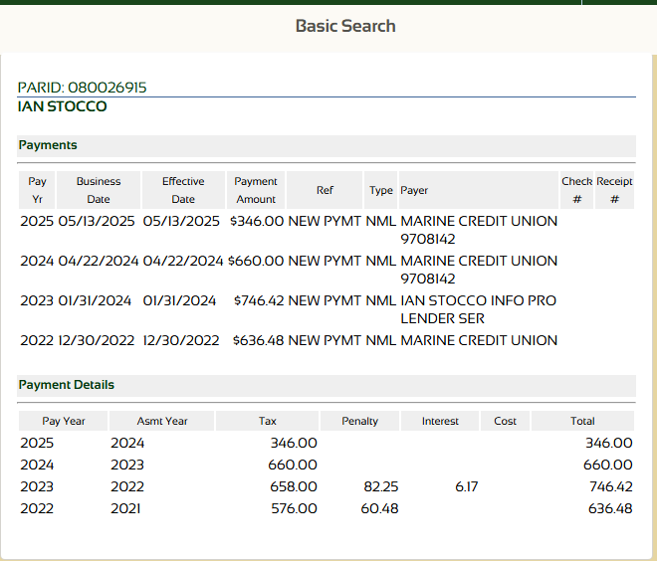This screenshot has width=657, height=561.
Task: Click the Payments section header
Action: 48,145
